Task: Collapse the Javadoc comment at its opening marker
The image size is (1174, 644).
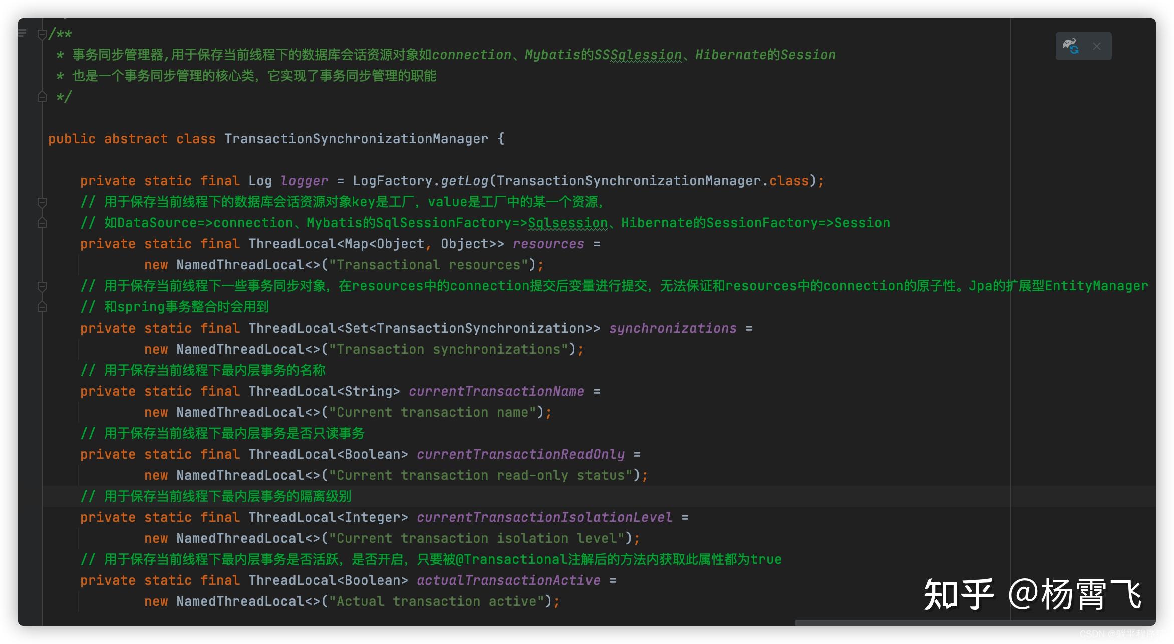Action: pyautogui.click(x=42, y=34)
